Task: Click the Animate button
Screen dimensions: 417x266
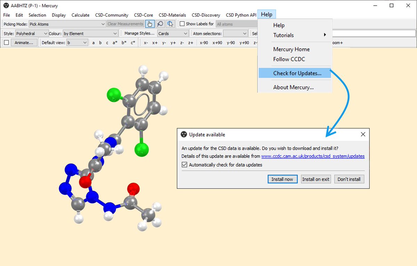Action: click(x=24, y=42)
